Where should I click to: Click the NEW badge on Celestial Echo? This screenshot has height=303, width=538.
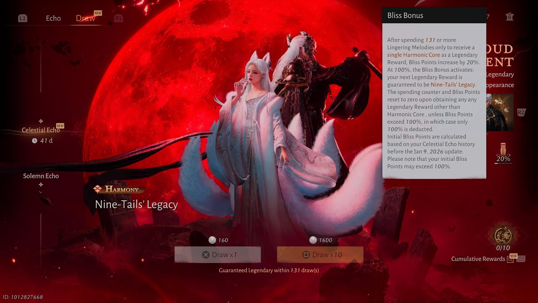coord(60,126)
